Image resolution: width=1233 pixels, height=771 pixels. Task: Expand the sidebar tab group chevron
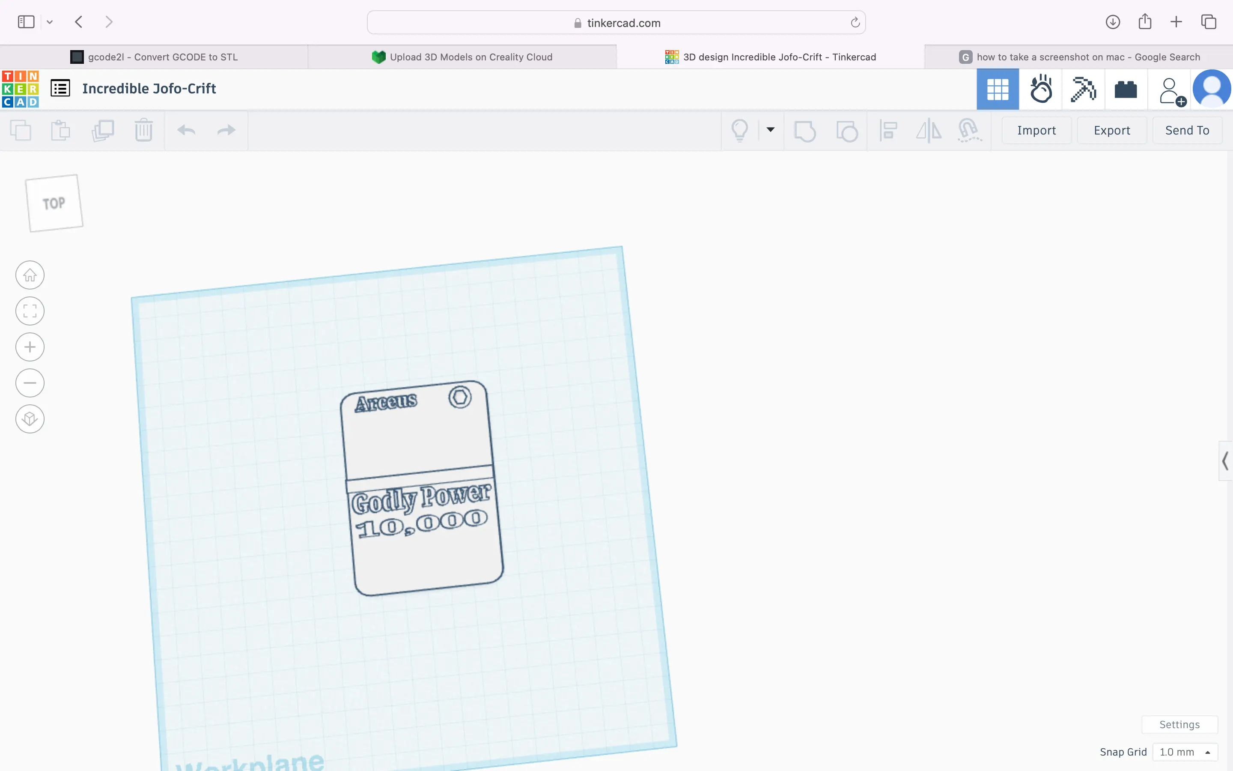49,22
